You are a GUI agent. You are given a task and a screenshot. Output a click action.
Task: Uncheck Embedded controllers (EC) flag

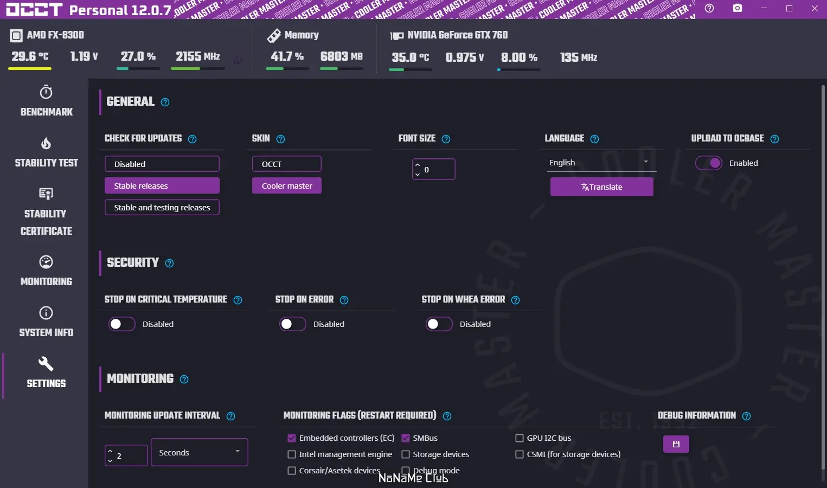point(292,438)
